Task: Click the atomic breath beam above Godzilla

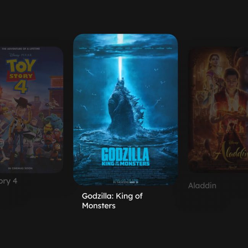Action: [120, 57]
